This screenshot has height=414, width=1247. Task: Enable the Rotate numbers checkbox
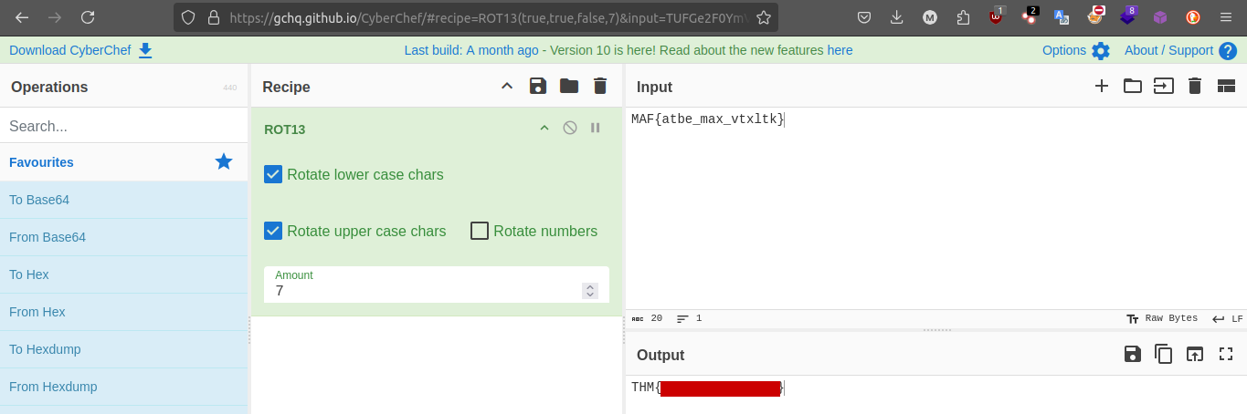pos(480,231)
